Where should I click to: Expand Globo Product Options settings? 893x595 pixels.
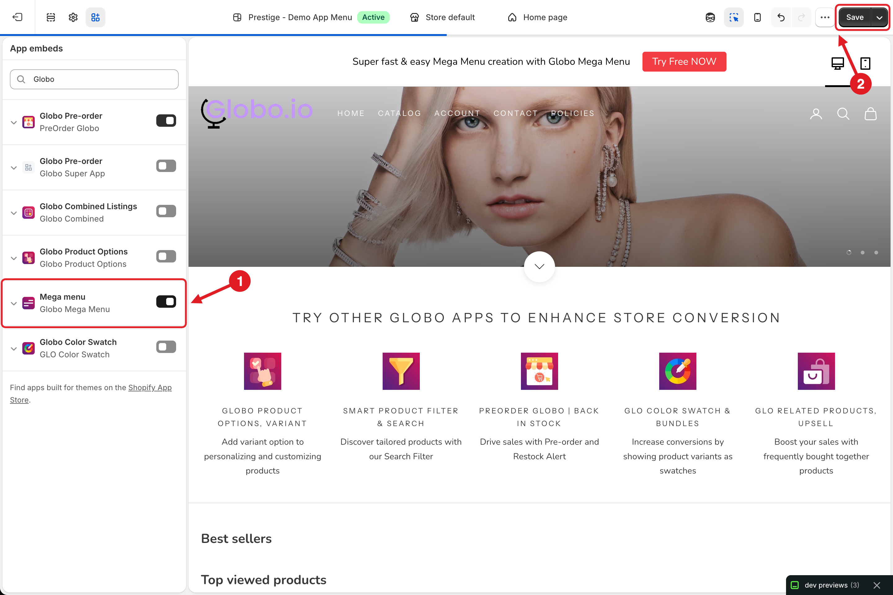(x=14, y=258)
